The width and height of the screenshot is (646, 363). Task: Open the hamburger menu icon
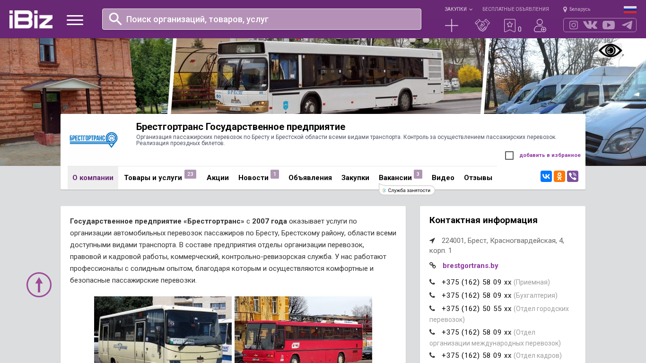pyautogui.click(x=75, y=20)
